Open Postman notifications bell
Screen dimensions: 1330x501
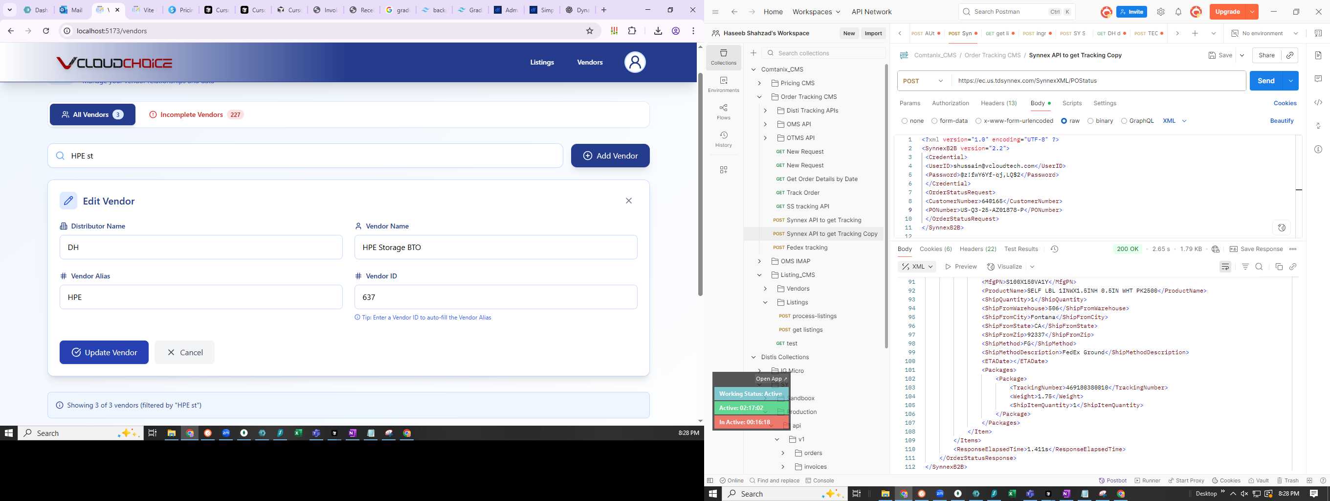tap(1178, 12)
